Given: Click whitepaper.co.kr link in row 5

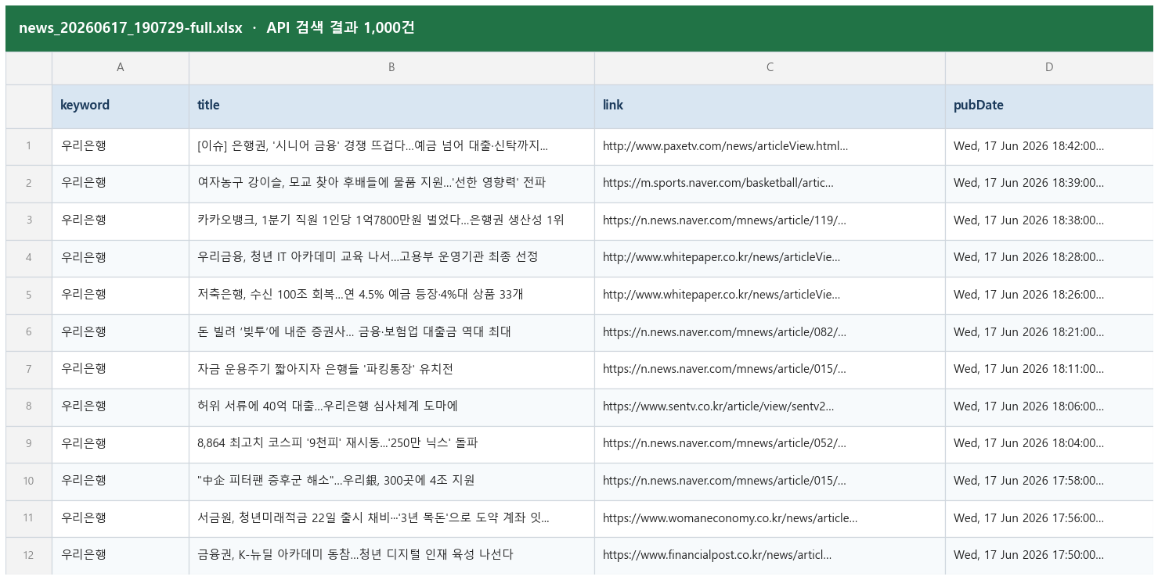Looking at the screenshot, I should [x=770, y=295].
